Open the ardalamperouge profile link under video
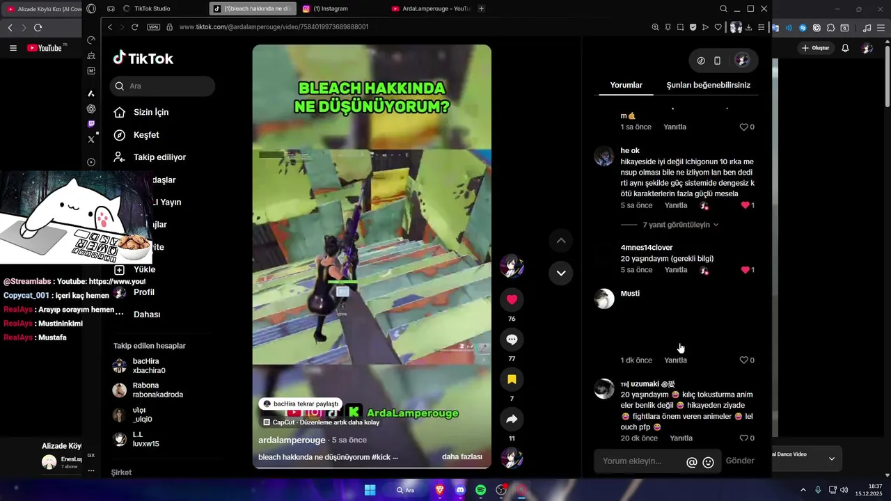The image size is (891, 501). (292, 440)
